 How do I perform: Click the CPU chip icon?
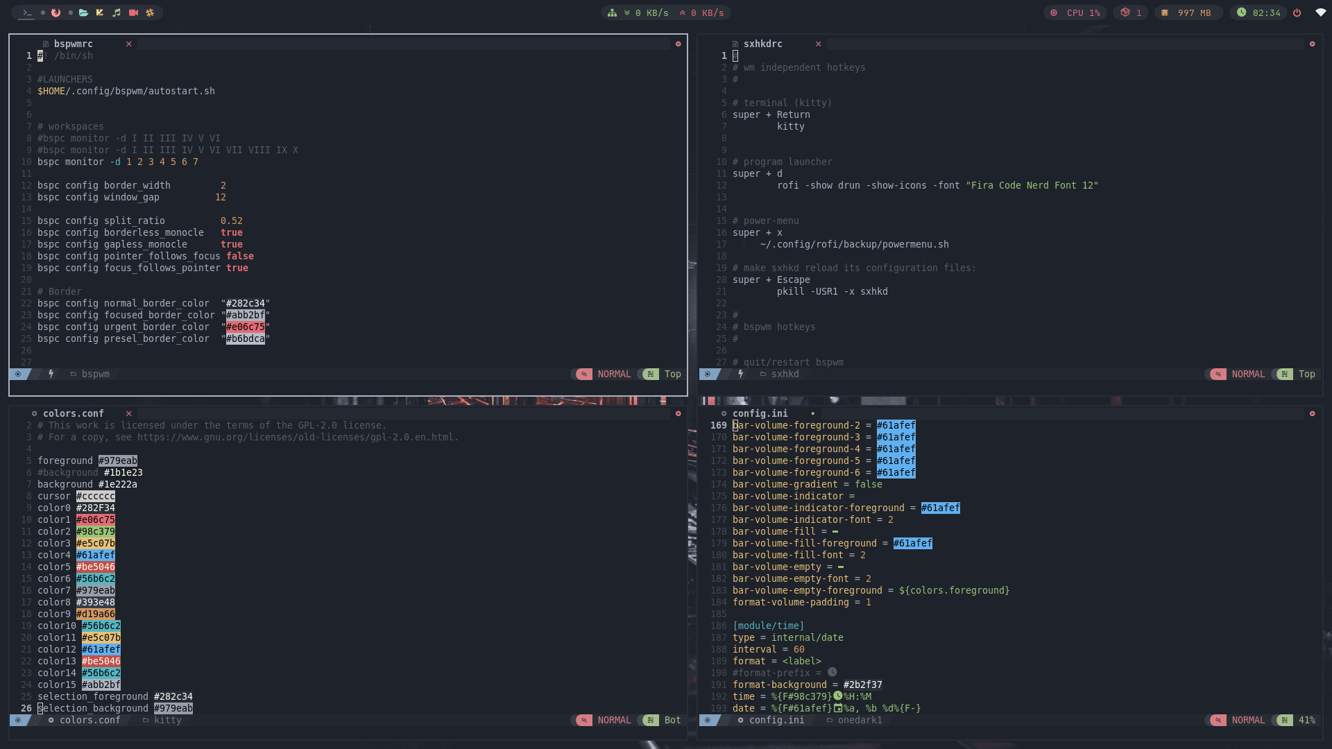[x=1054, y=12]
